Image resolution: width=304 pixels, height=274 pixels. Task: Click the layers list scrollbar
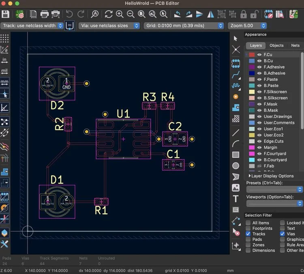(302, 90)
